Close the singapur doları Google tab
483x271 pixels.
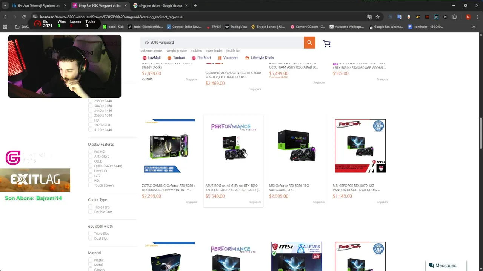[186, 6]
